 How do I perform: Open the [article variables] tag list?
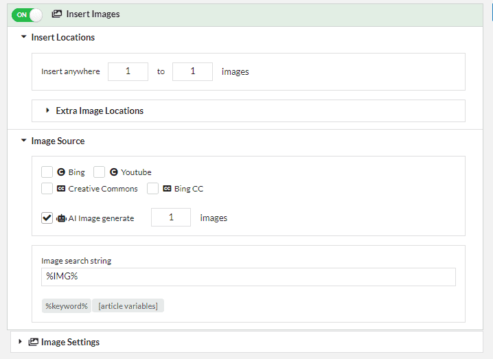tap(128, 306)
